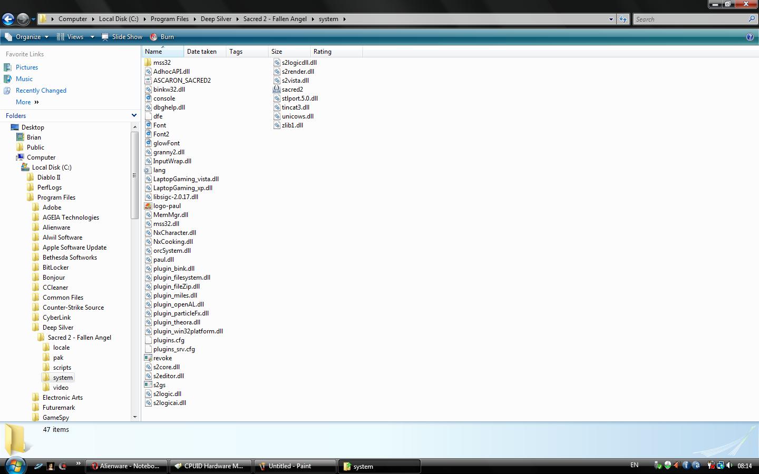Open the Help question mark icon
759x474 pixels.
click(750, 37)
